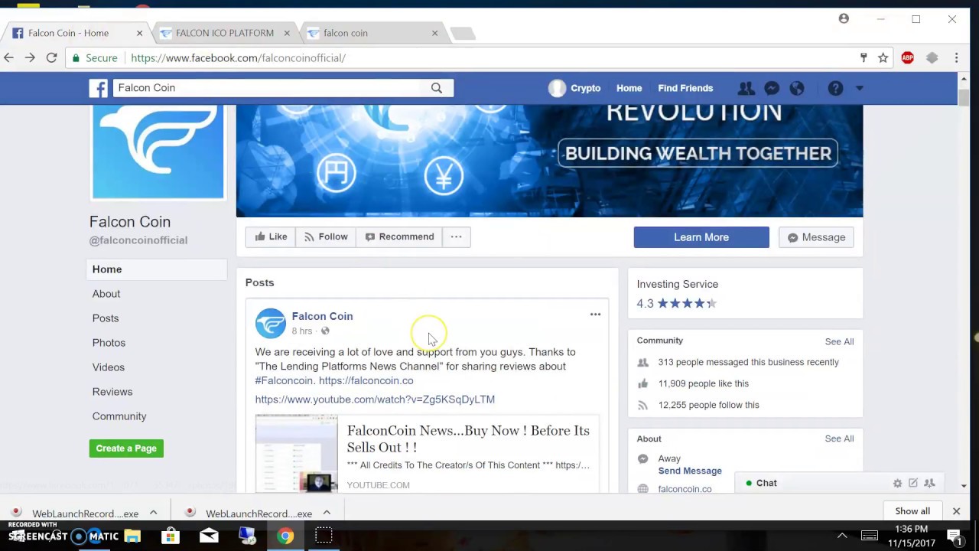979x551 pixels.
Task: Click the #Falconcoin hashtag
Action: pos(284,380)
